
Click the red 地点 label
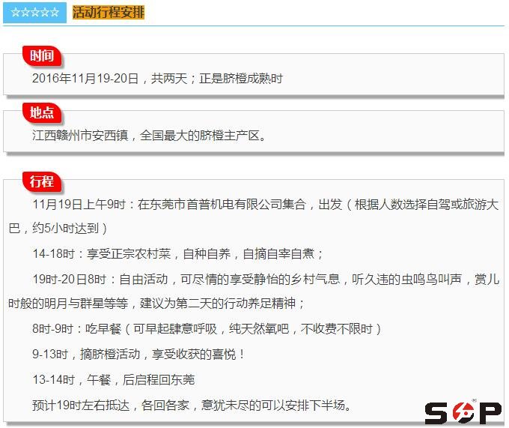[42, 112]
